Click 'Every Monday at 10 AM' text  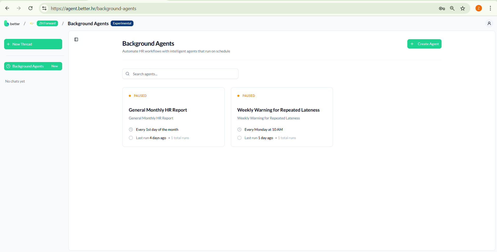(x=264, y=130)
